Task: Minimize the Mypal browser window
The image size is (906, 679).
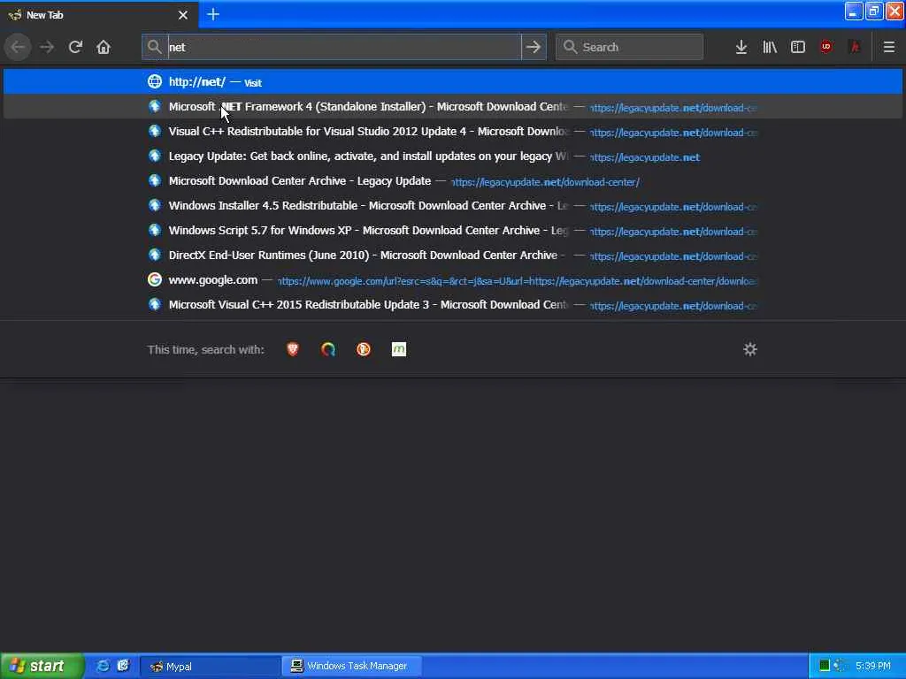Action: 854,11
